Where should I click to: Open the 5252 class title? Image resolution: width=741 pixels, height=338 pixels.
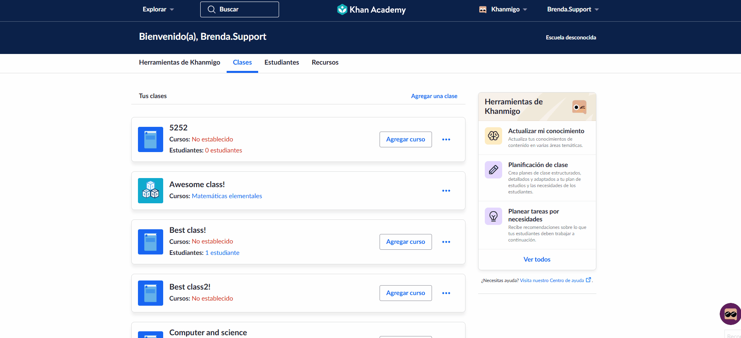tap(179, 128)
